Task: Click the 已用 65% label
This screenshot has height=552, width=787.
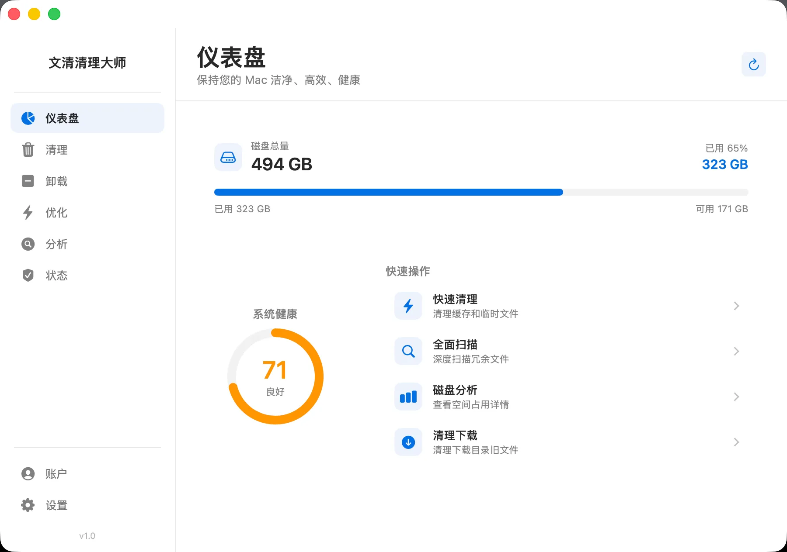Action: tap(727, 148)
